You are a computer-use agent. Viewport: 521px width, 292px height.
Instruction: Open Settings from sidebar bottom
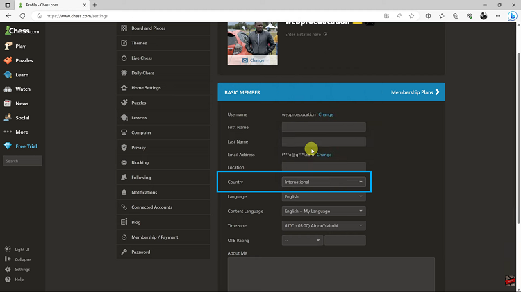point(17,269)
